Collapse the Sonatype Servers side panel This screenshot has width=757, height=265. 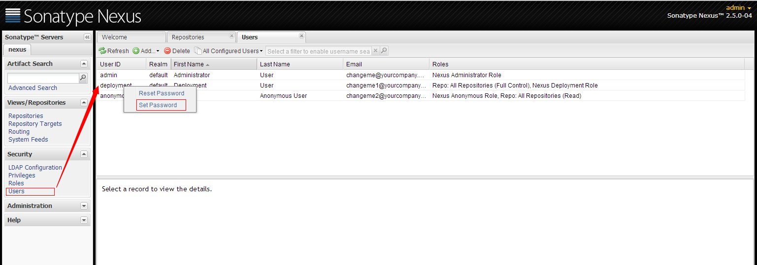coord(87,37)
